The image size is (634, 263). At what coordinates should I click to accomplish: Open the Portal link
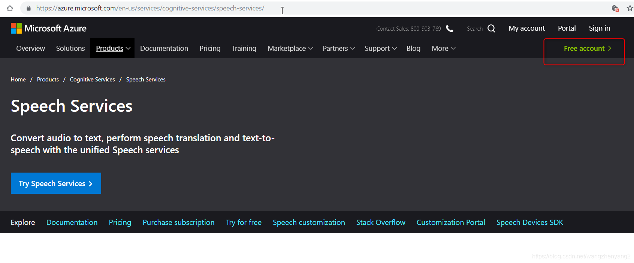tap(567, 28)
